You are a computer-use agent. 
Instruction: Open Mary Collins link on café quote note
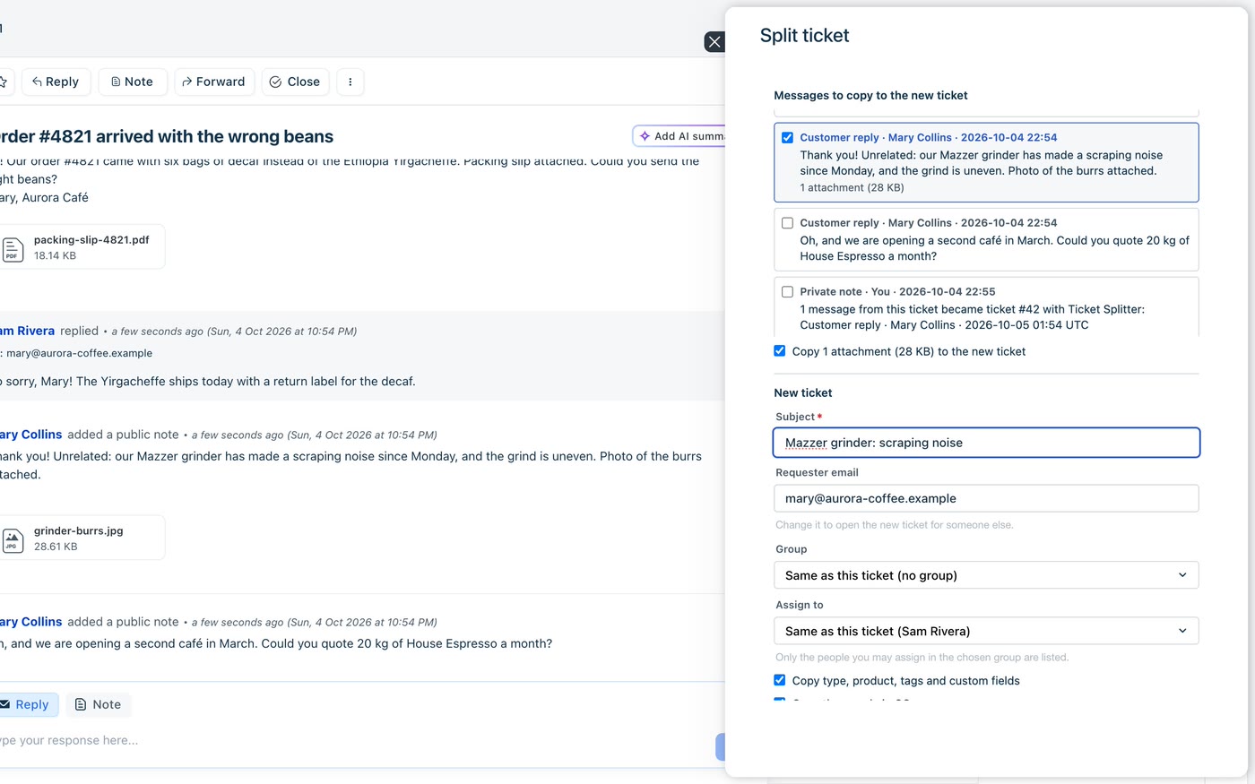click(31, 622)
